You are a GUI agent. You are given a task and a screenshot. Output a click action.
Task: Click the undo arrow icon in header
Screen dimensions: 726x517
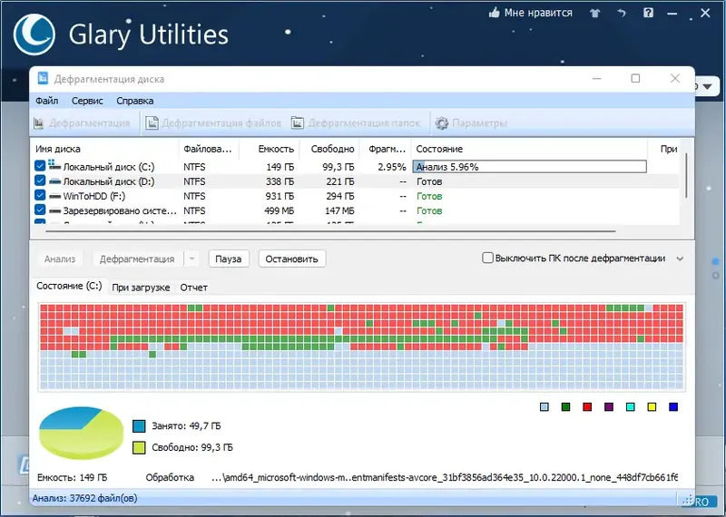click(622, 13)
